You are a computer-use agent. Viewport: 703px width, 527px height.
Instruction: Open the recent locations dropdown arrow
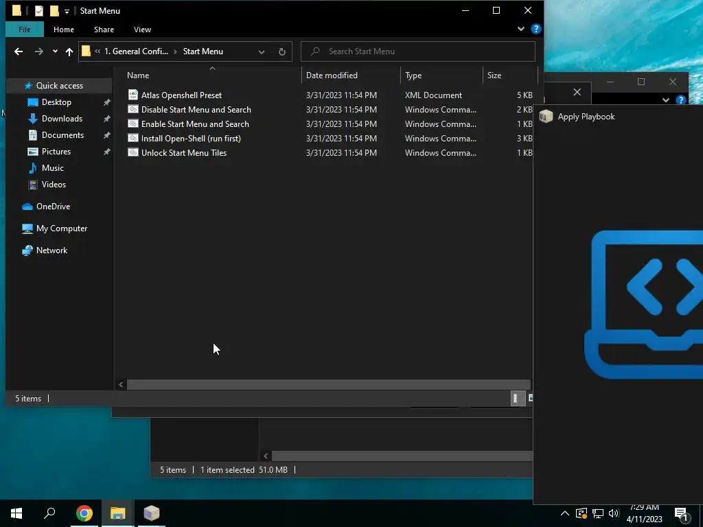tap(55, 51)
